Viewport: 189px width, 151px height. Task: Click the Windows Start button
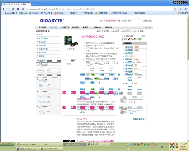tap(7, 144)
